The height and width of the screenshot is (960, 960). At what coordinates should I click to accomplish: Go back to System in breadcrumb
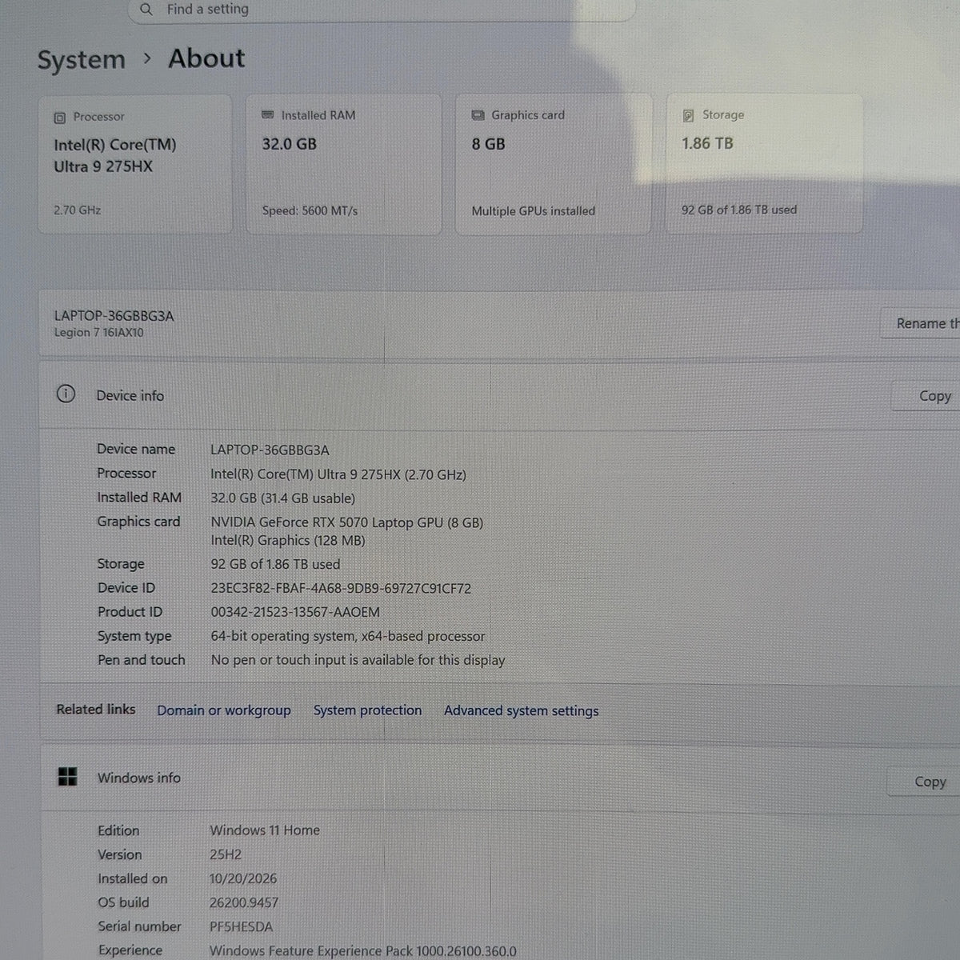(x=82, y=60)
